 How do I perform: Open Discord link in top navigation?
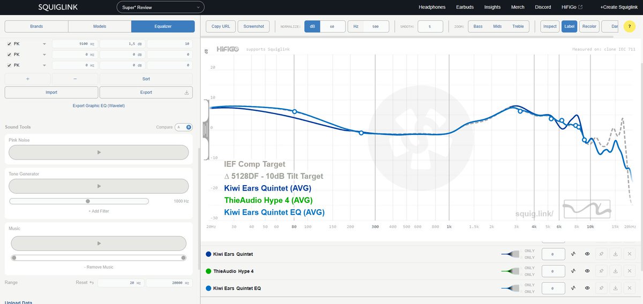point(543,7)
